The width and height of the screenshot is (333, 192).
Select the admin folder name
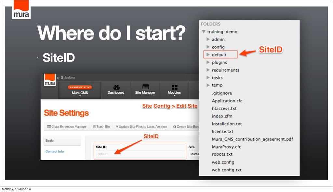click(x=218, y=40)
